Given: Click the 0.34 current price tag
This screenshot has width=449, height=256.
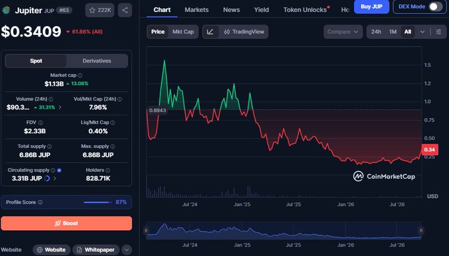Looking at the screenshot, I should [430, 150].
